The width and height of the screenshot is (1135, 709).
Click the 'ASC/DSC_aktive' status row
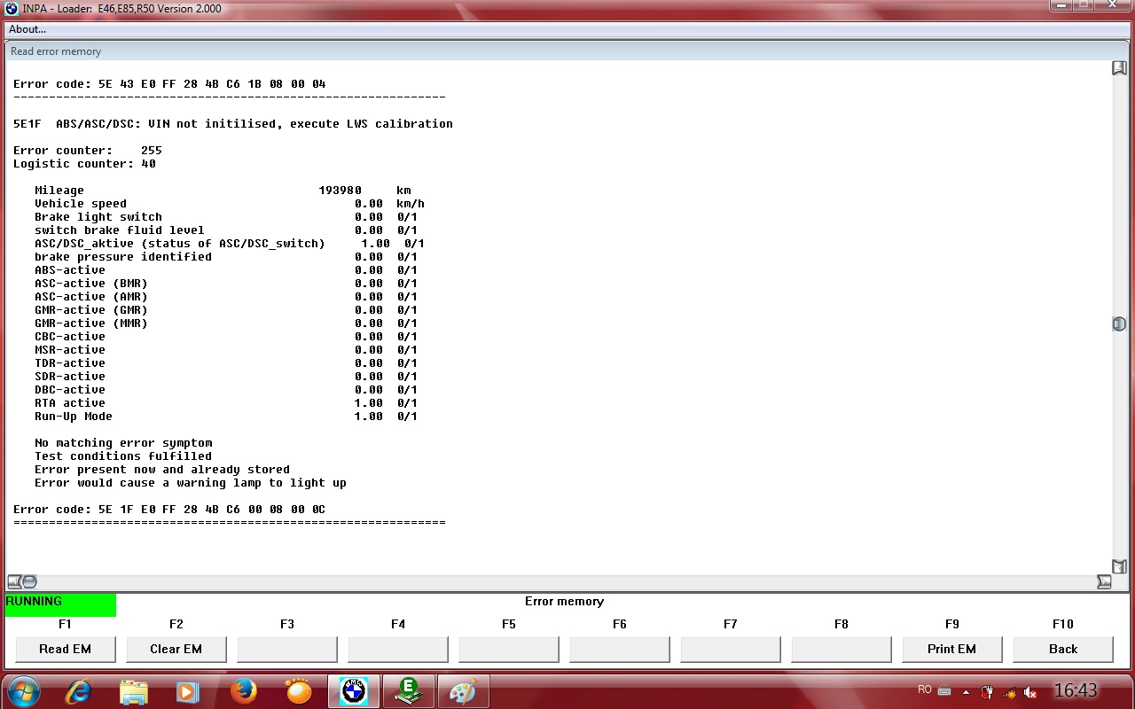[230, 244]
